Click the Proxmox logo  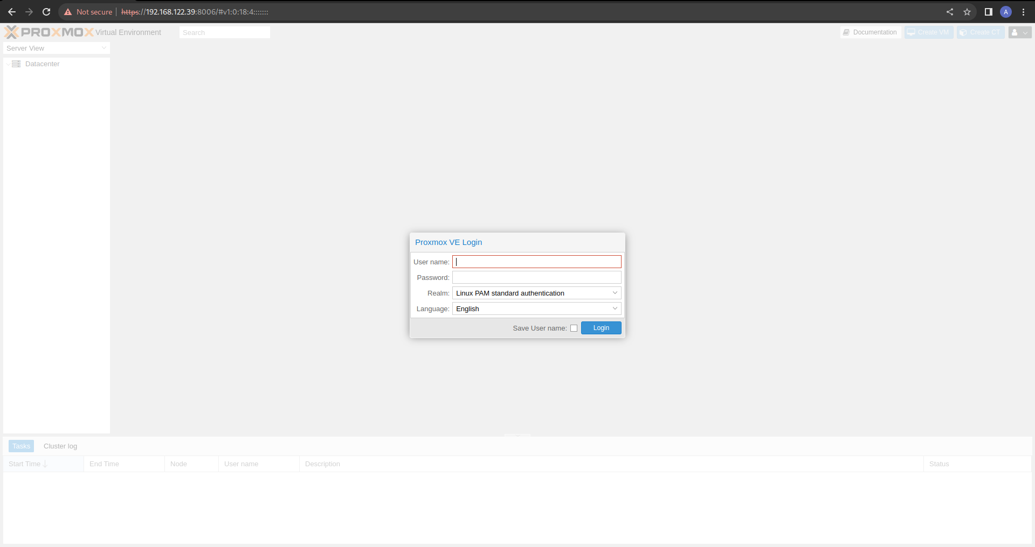(49, 32)
